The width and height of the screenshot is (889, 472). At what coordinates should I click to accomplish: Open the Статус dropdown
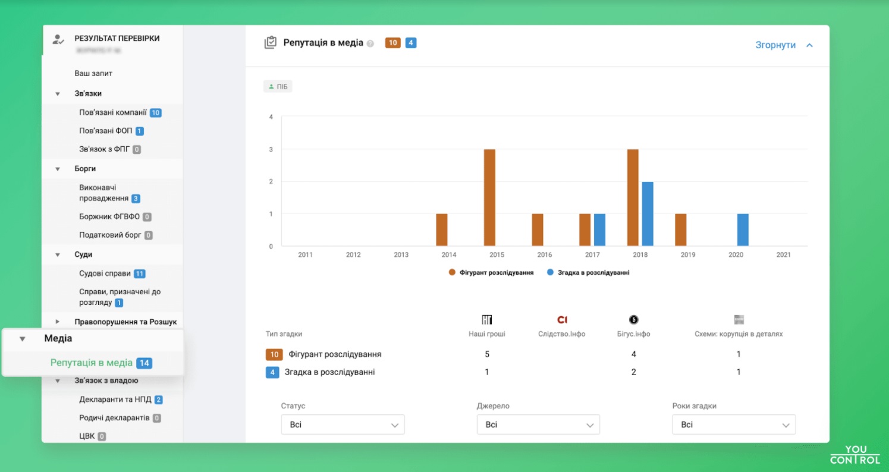click(x=343, y=424)
